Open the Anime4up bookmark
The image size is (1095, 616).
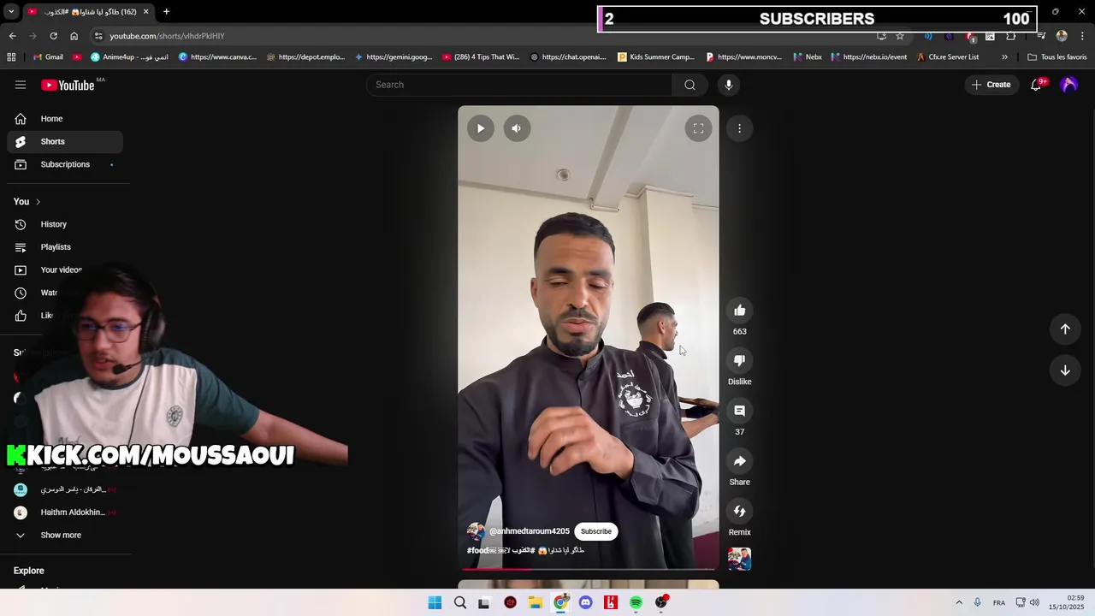coord(129,57)
